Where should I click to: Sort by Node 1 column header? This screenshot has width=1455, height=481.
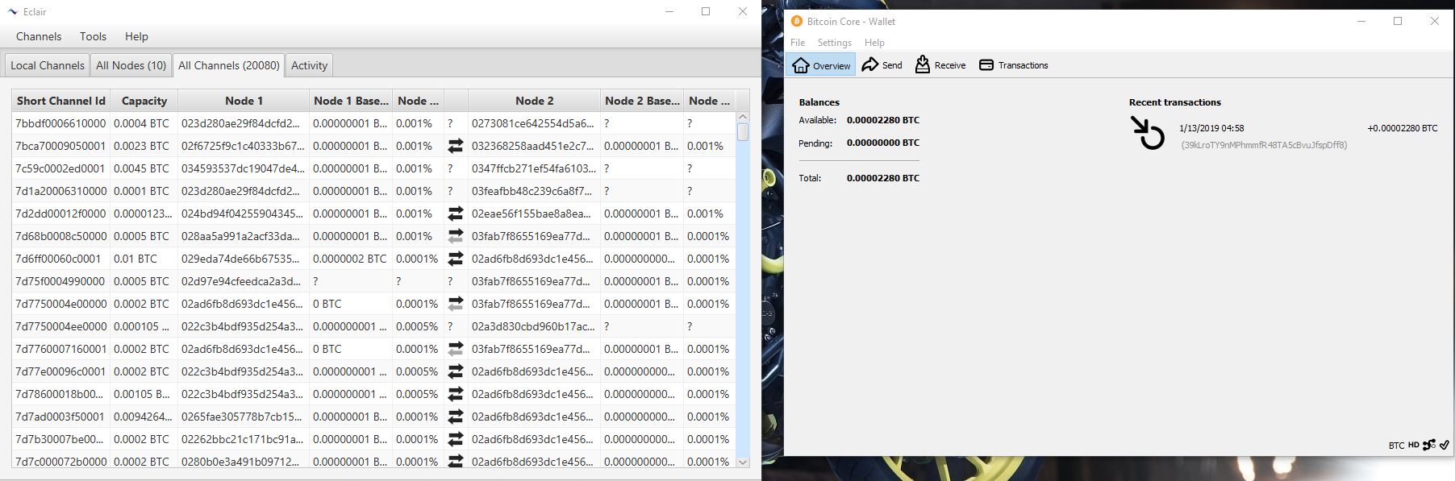[x=244, y=101]
